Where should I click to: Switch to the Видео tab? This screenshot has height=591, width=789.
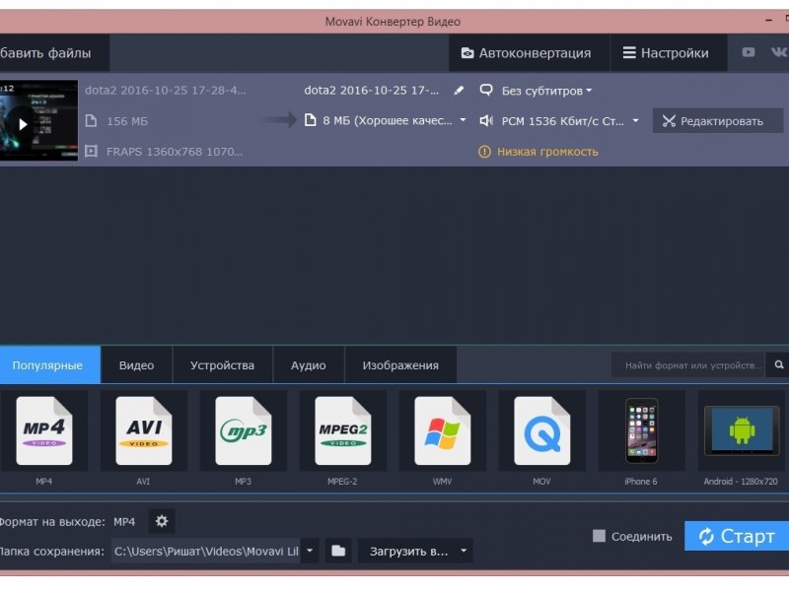[136, 364]
